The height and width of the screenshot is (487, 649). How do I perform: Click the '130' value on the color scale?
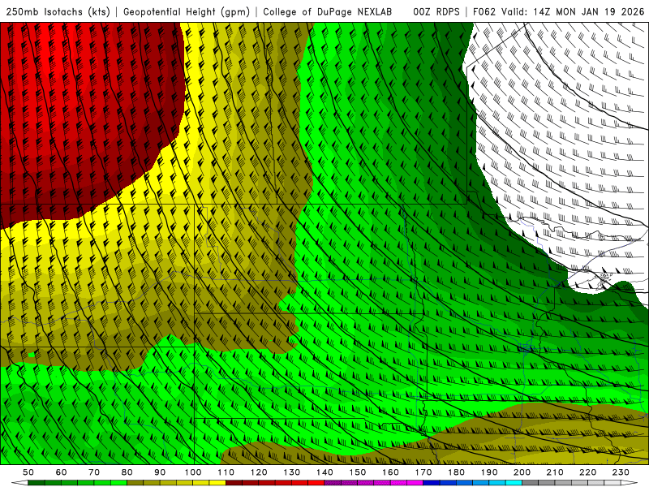[292, 472]
